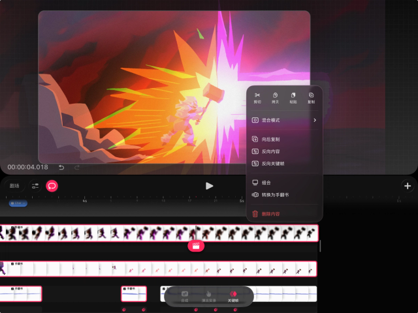Tap the 拷贝 copy icon
418x313 pixels.
[275, 98]
